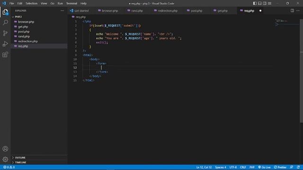Viewport: 303px width, 170px height.
Task: Open the Explorer view in activity bar
Action: click(5, 12)
